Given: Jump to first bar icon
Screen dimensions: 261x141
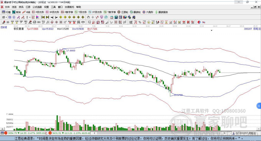Looking at the screenshot, I should pos(43,17).
